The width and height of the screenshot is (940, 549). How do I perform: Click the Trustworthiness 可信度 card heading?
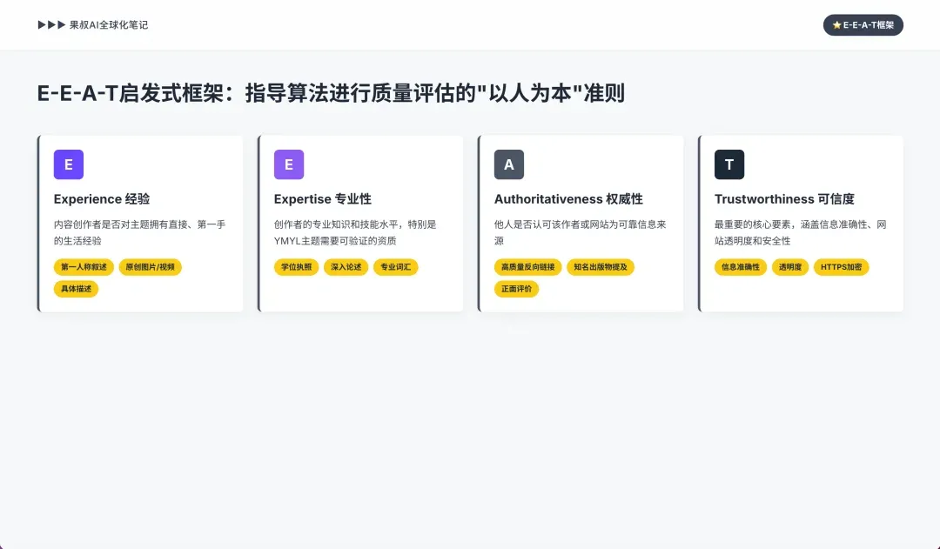784,199
